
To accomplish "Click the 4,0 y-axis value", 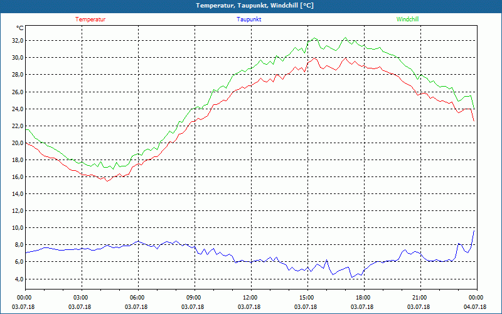I will [x=19, y=279].
